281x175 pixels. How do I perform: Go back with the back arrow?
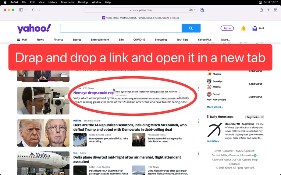tap(33, 10)
